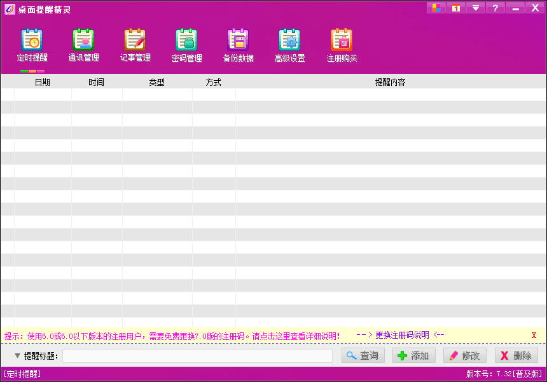Screen dimensions: 547x382
Task: Sort by the 方式 column header
Action: pos(214,82)
